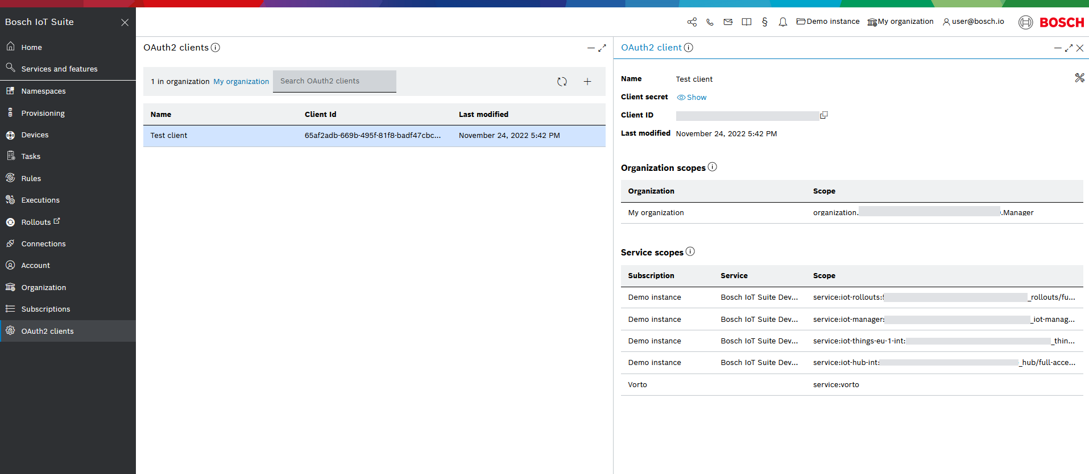The height and width of the screenshot is (474, 1089).
Task: Open Provisioning in sidebar
Action: (68, 113)
